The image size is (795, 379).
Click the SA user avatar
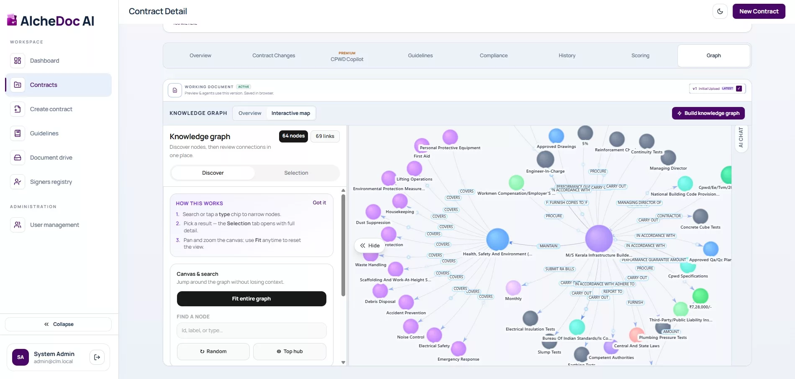click(x=21, y=357)
